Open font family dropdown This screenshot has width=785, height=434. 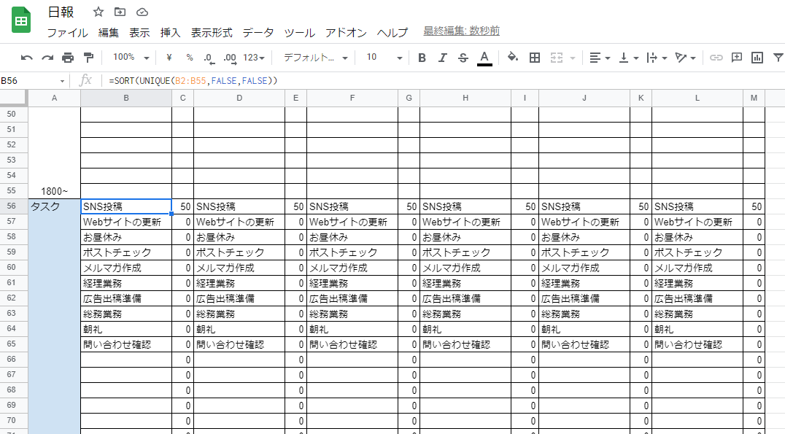click(x=315, y=58)
